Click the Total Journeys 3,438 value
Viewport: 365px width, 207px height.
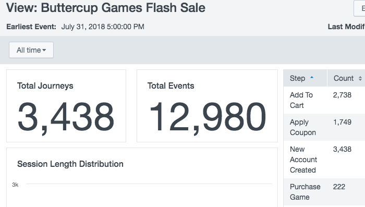point(66,117)
